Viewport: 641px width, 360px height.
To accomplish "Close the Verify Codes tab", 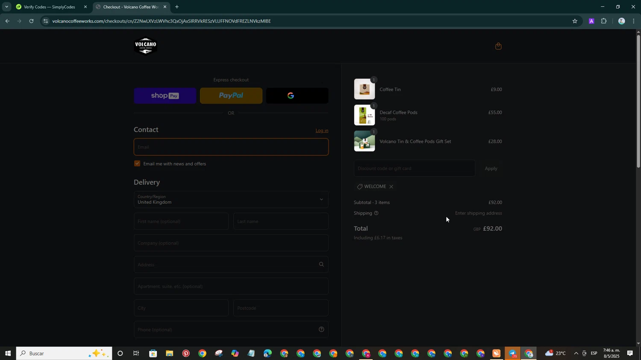I will 85,7.
